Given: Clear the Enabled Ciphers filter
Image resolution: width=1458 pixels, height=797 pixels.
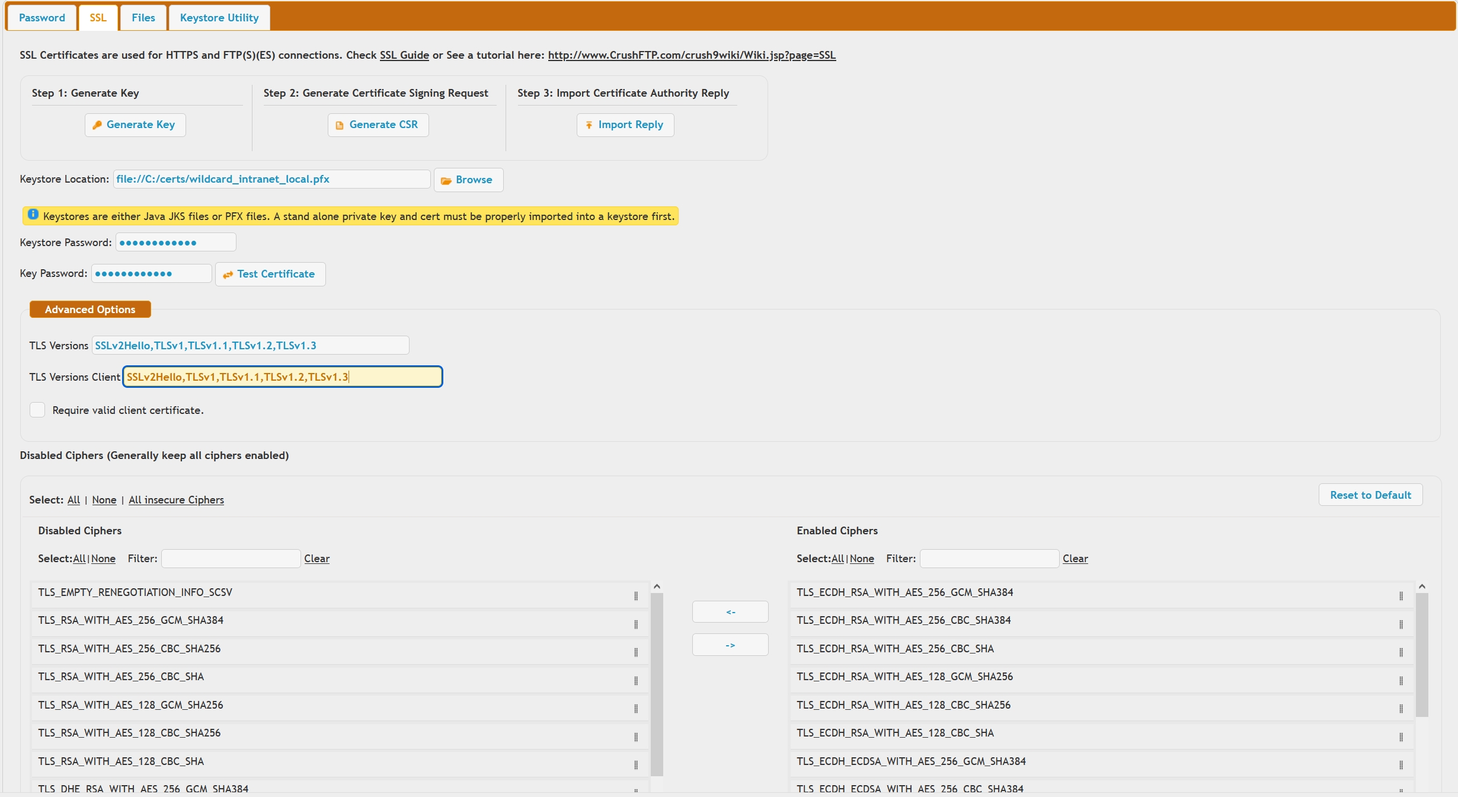Looking at the screenshot, I should tap(1075, 559).
